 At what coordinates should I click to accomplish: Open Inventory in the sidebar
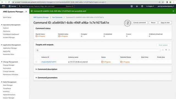[6, 92]
